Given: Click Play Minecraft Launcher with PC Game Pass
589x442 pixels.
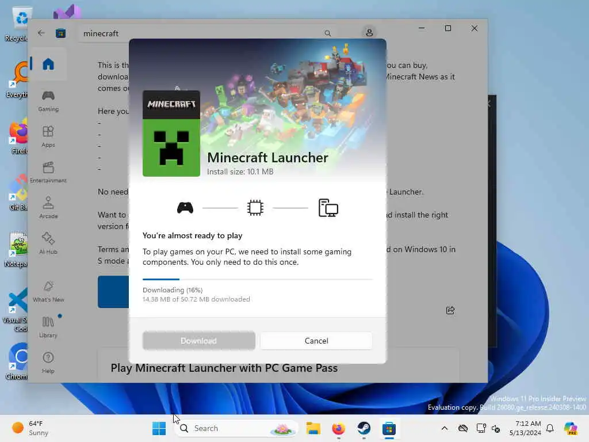Looking at the screenshot, I should click(x=224, y=368).
